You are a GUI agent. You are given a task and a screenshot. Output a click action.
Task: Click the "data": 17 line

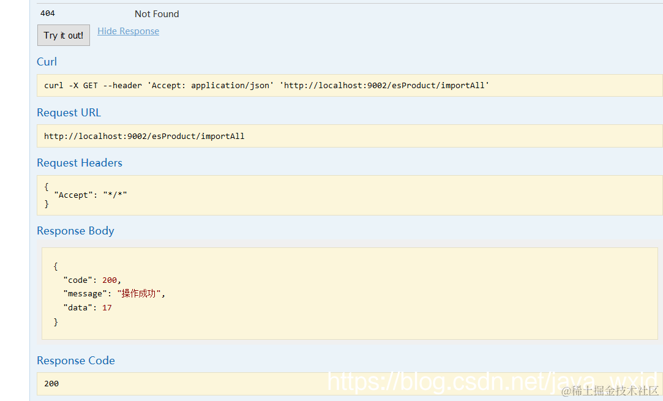tap(88, 307)
